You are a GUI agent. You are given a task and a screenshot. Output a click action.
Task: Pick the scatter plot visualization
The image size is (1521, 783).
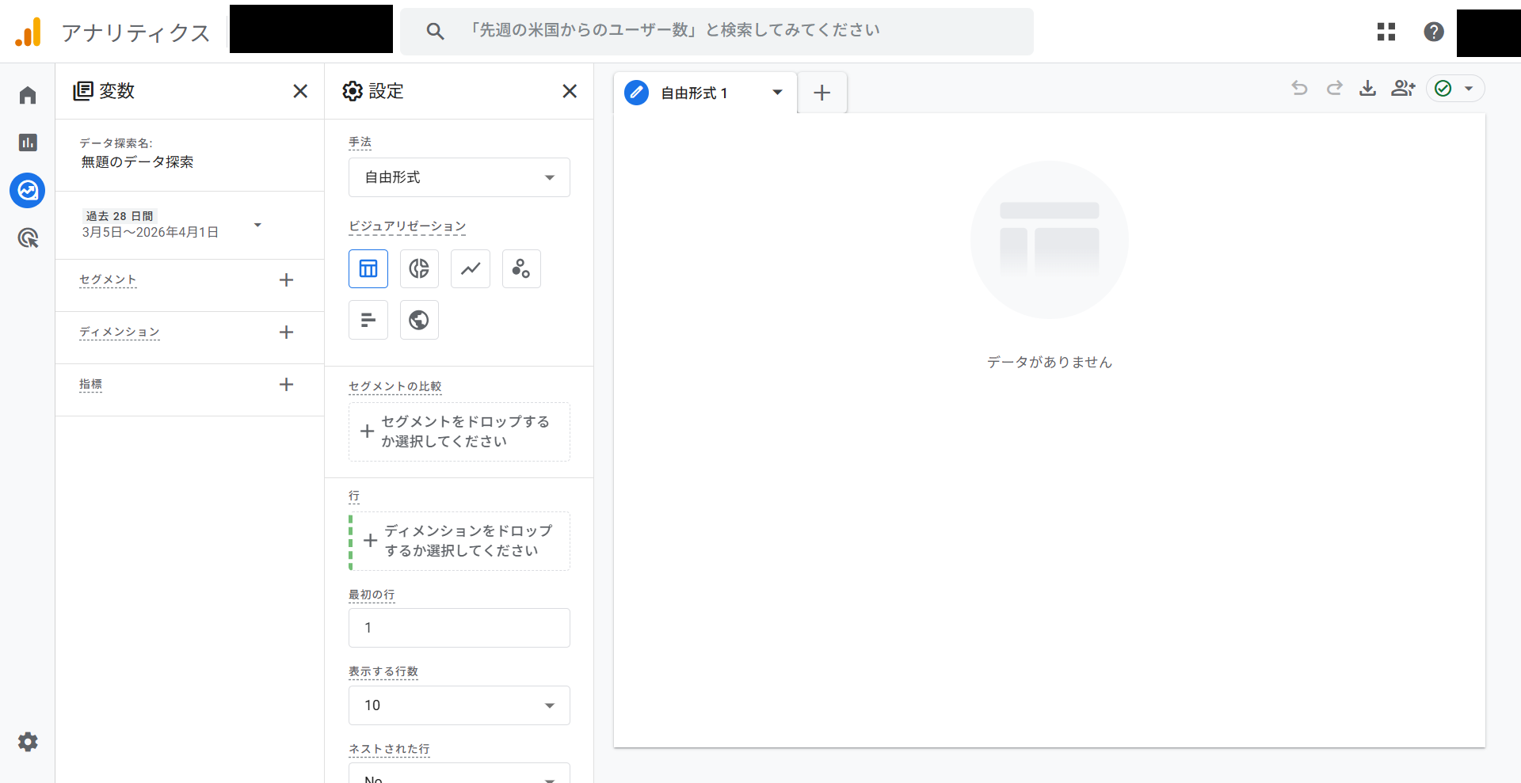coord(521,269)
